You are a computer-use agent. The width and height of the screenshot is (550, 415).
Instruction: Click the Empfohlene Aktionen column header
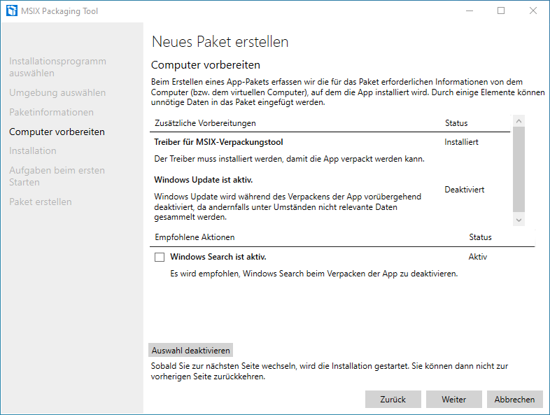195,237
